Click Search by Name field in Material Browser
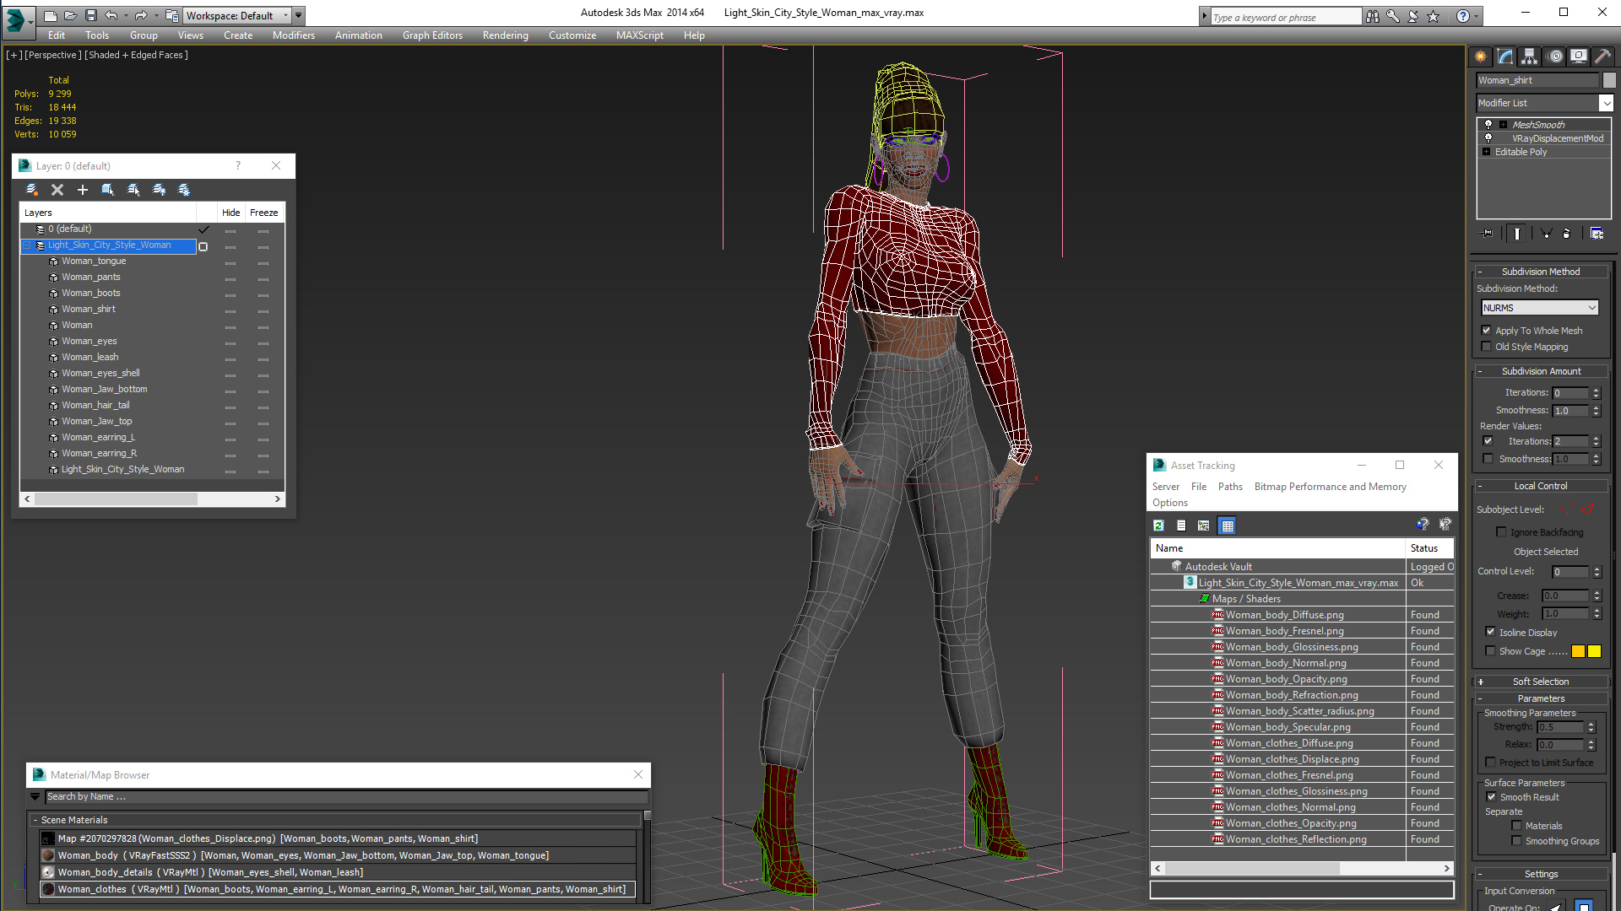 point(346,796)
